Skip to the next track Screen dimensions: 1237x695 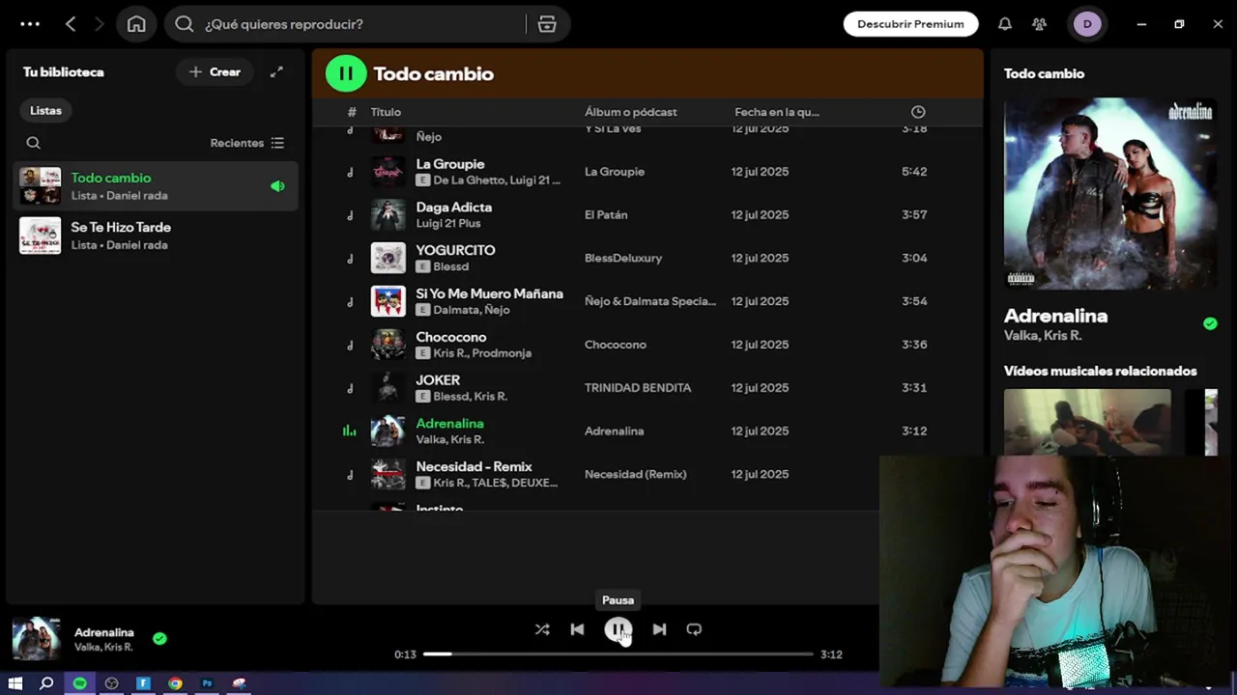pos(659,629)
